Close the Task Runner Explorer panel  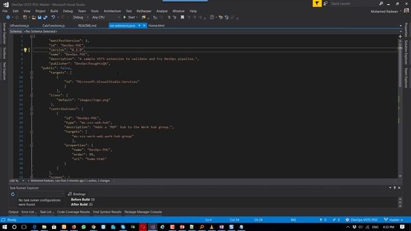[x=399, y=188]
